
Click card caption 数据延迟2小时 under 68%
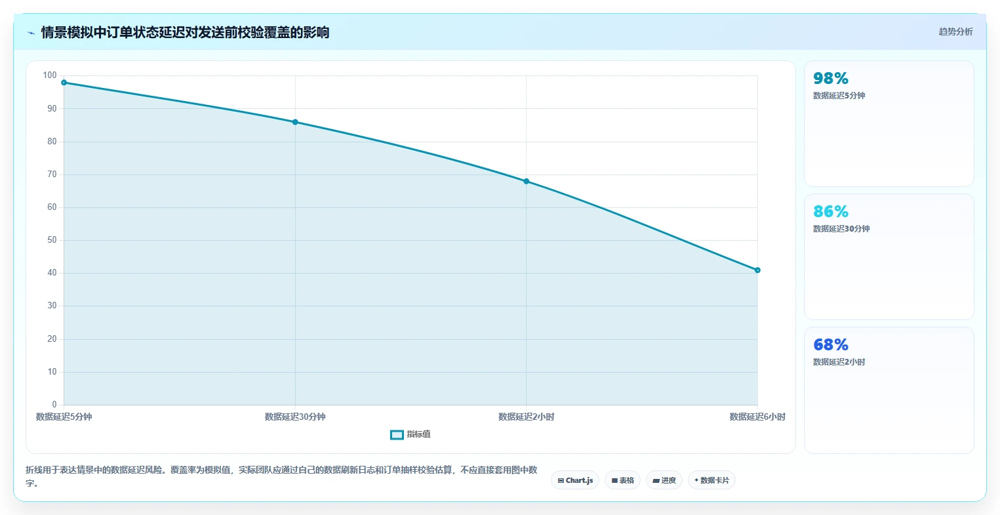(x=839, y=362)
